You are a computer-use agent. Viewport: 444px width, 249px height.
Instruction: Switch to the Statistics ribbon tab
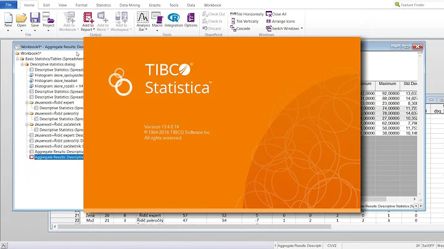(104, 5)
